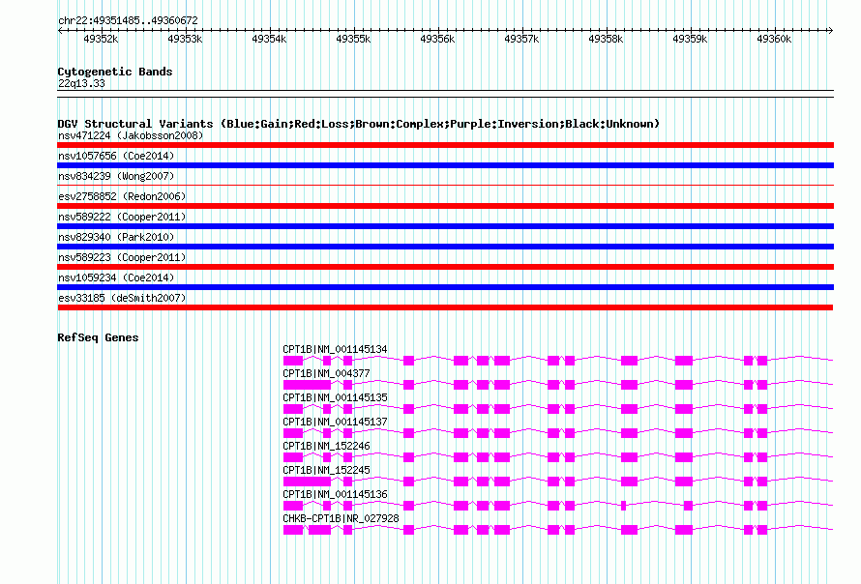This screenshot has height=584, width=861.
Task: Click the narrow exon near 49358k in NM_001145136
Action: (623, 506)
